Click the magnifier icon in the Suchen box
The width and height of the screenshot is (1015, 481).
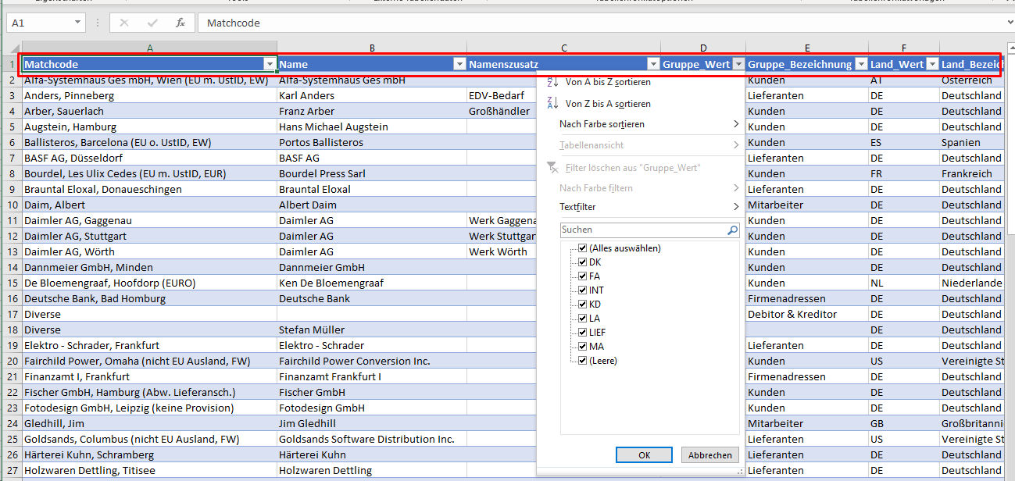732,230
